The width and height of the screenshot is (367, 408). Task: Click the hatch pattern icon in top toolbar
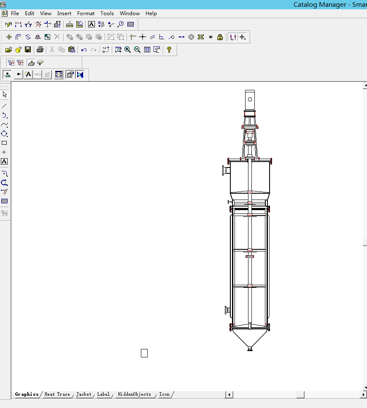click(131, 24)
